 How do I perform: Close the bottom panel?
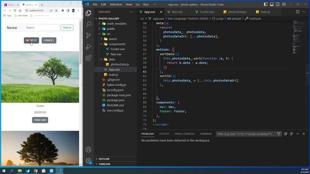[x=304, y=134]
